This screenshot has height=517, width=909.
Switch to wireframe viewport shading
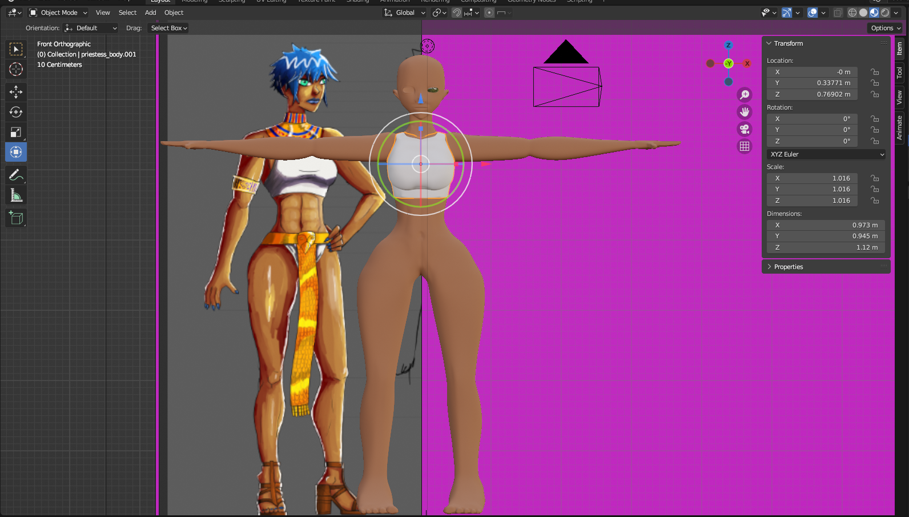[x=852, y=13]
